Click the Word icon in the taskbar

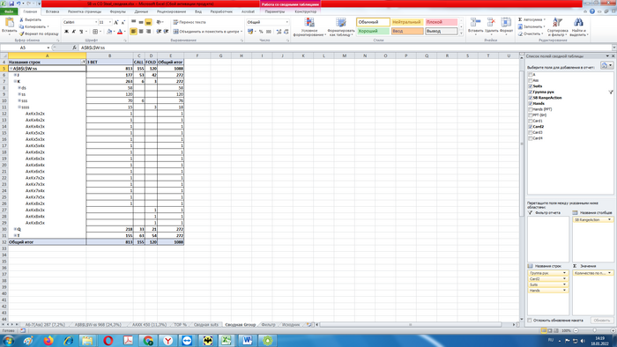[247, 340]
